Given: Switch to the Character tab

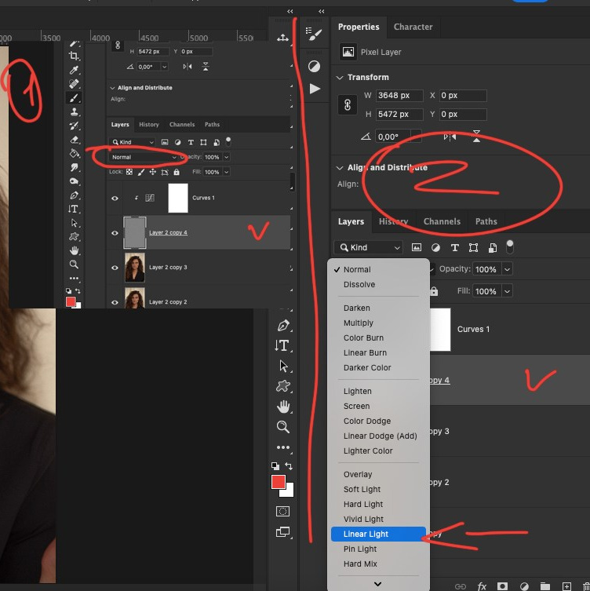Looking at the screenshot, I should pyautogui.click(x=413, y=27).
